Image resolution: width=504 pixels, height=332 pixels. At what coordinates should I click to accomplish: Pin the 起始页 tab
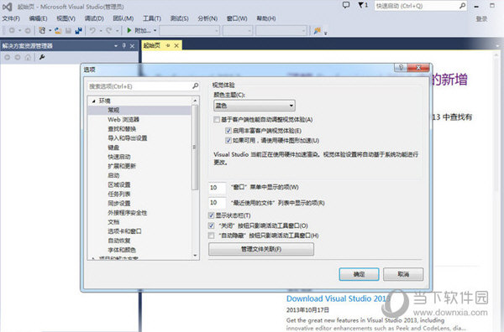[168, 46]
